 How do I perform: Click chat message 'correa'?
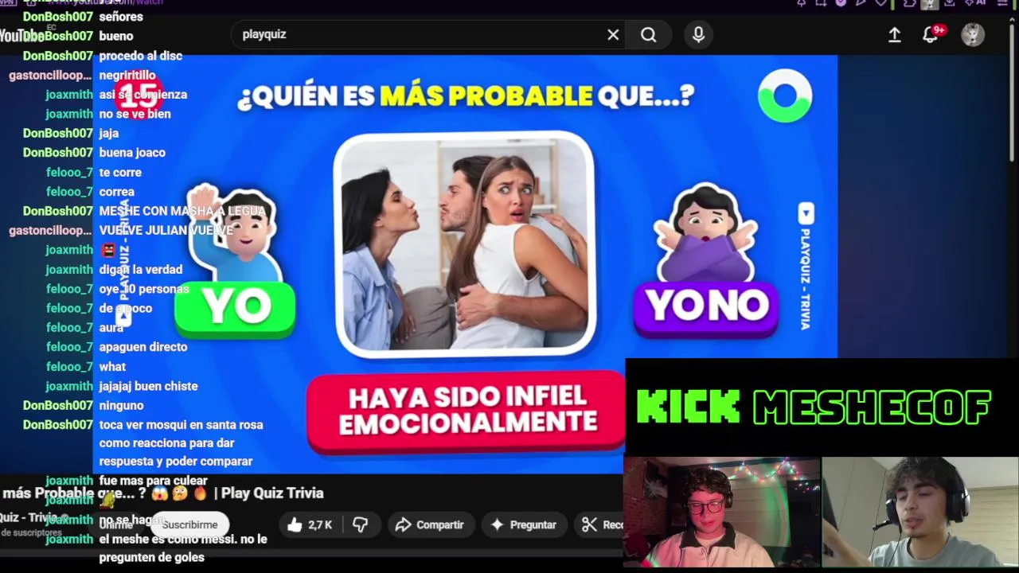click(x=116, y=192)
